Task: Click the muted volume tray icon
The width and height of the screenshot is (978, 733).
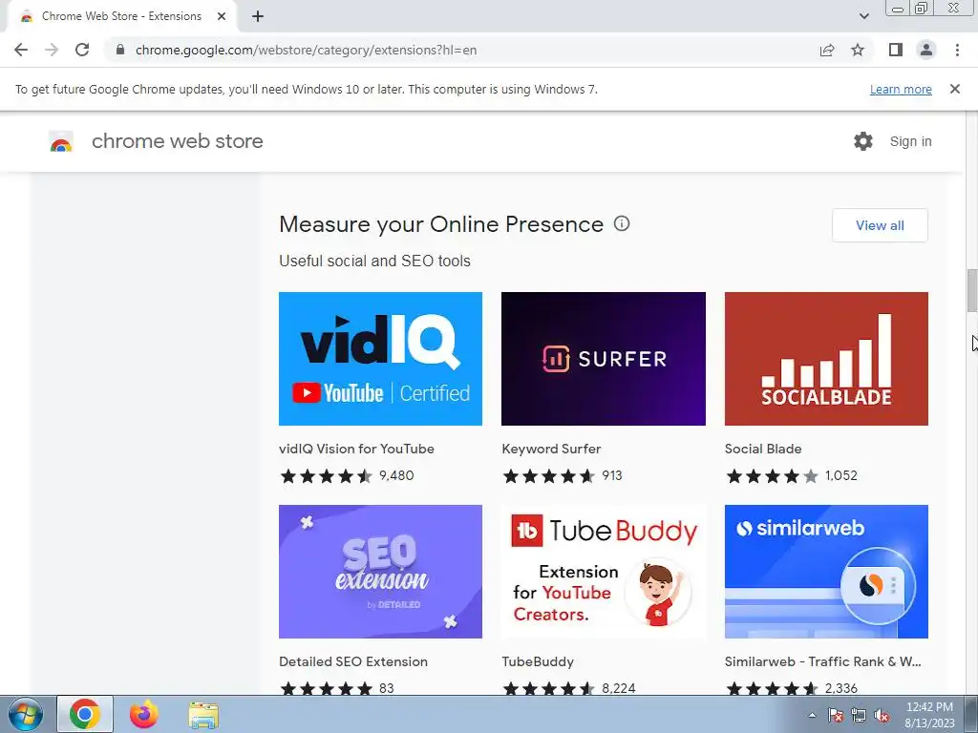Action: pyautogui.click(x=882, y=715)
